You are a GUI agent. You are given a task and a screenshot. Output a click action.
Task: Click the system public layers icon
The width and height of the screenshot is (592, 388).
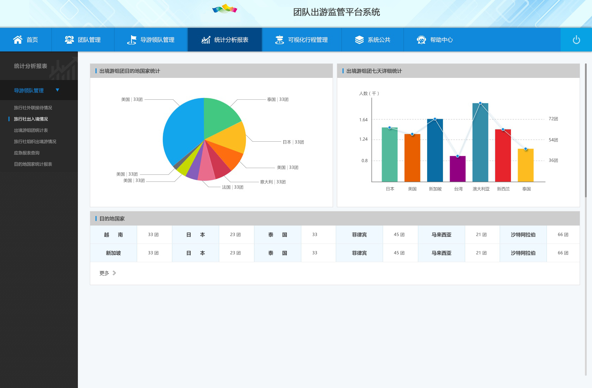click(x=359, y=40)
